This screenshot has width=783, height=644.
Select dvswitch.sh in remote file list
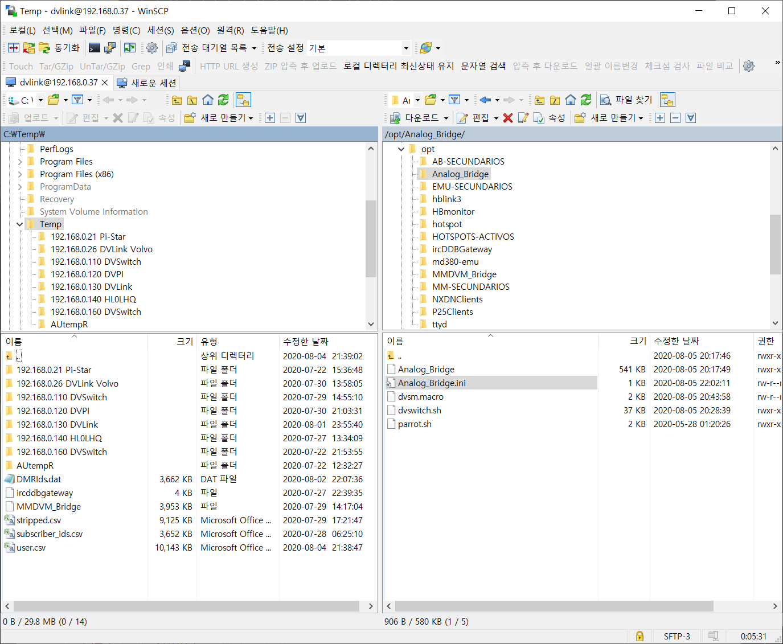419,411
